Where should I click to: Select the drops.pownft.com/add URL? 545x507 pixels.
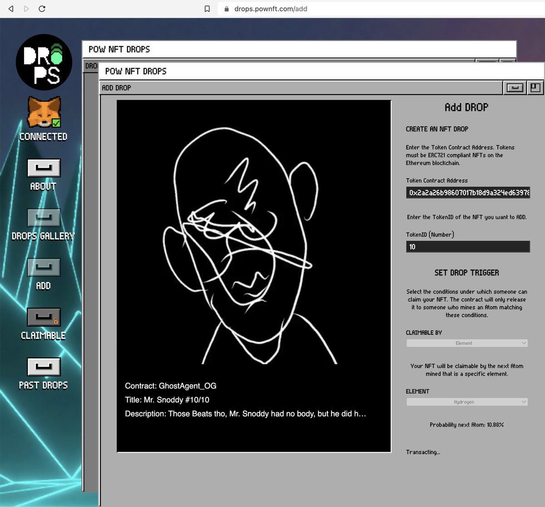point(271,9)
